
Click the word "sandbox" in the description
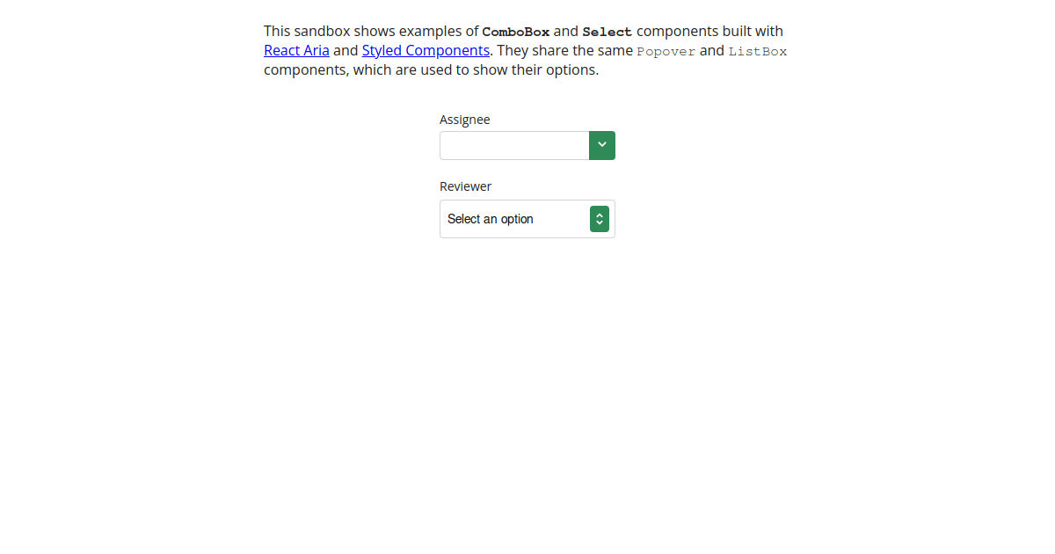click(x=322, y=32)
